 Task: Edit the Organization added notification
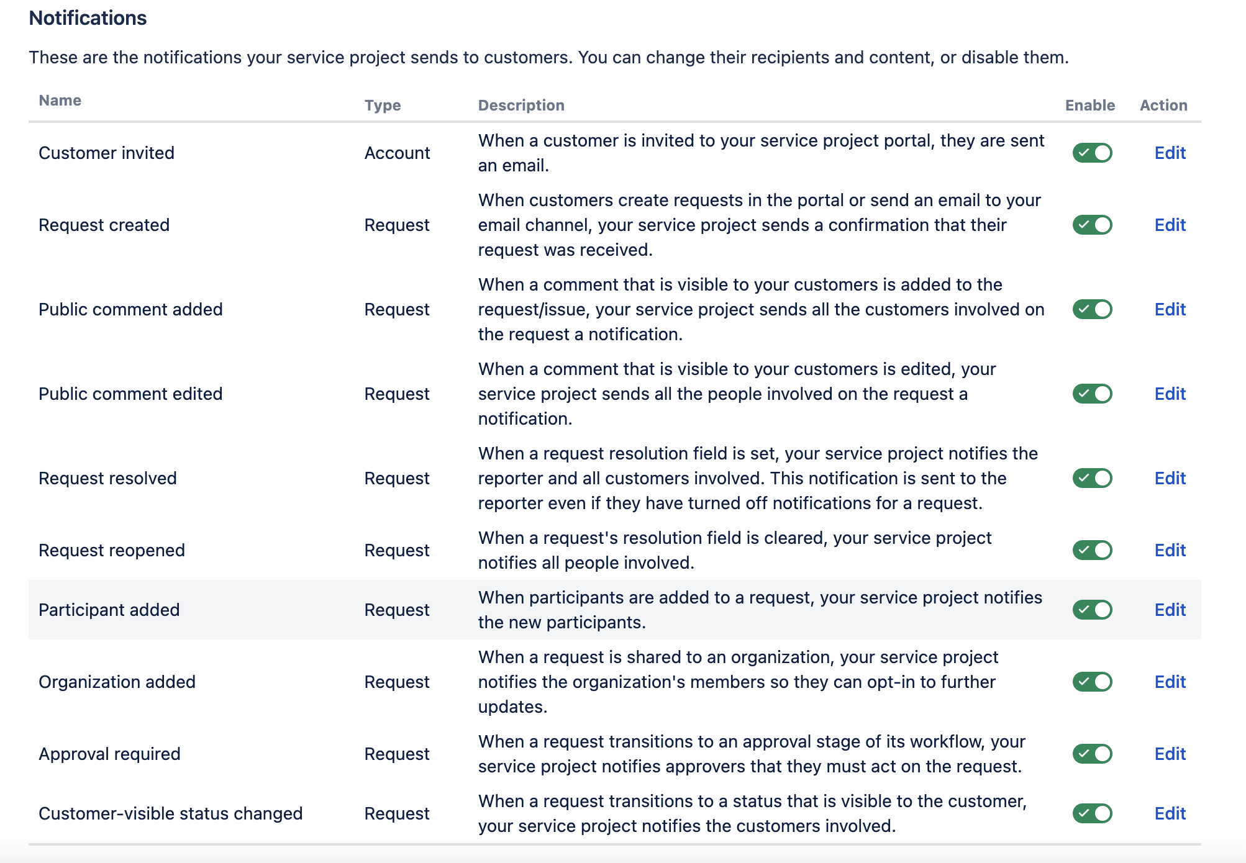1170,682
